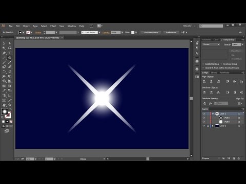The height and width of the screenshot is (184, 246).
Task: Click the Preferences button
Action: pyautogui.click(x=171, y=32)
